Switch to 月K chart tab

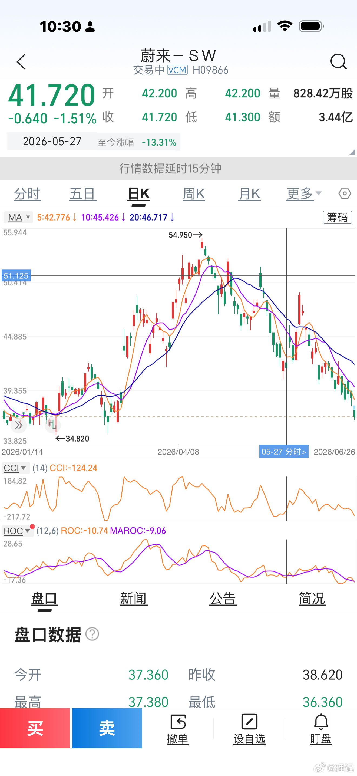point(249,193)
